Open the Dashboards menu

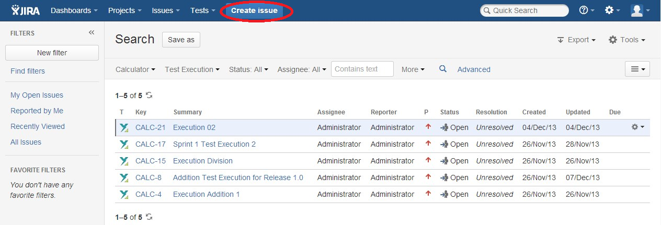tap(74, 10)
